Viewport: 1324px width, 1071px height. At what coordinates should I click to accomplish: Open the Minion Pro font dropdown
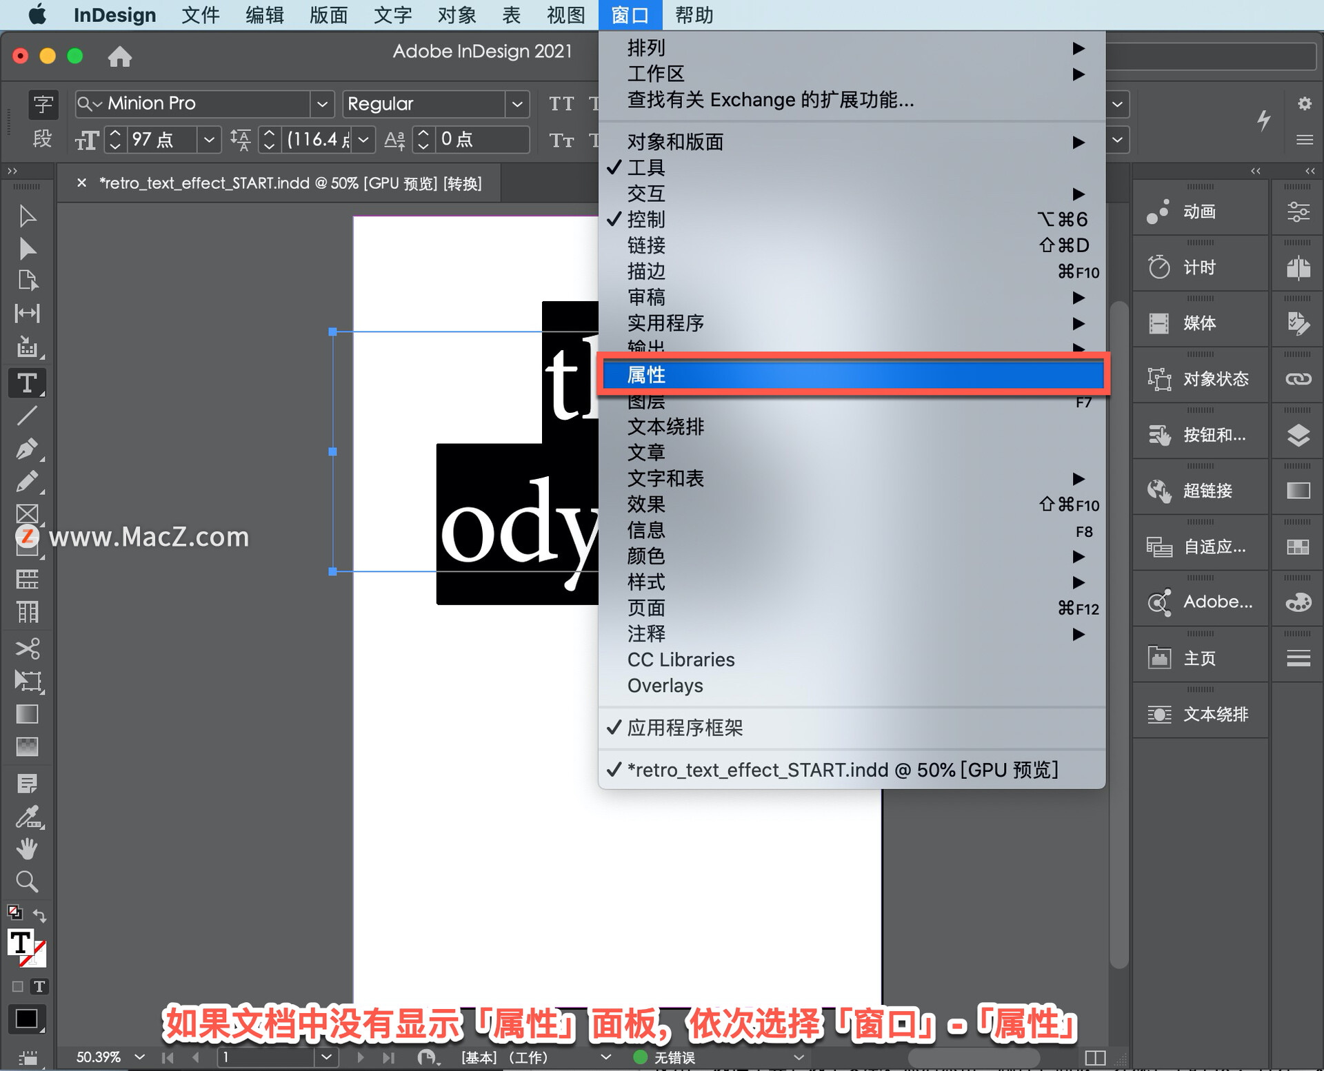coord(322,104)
